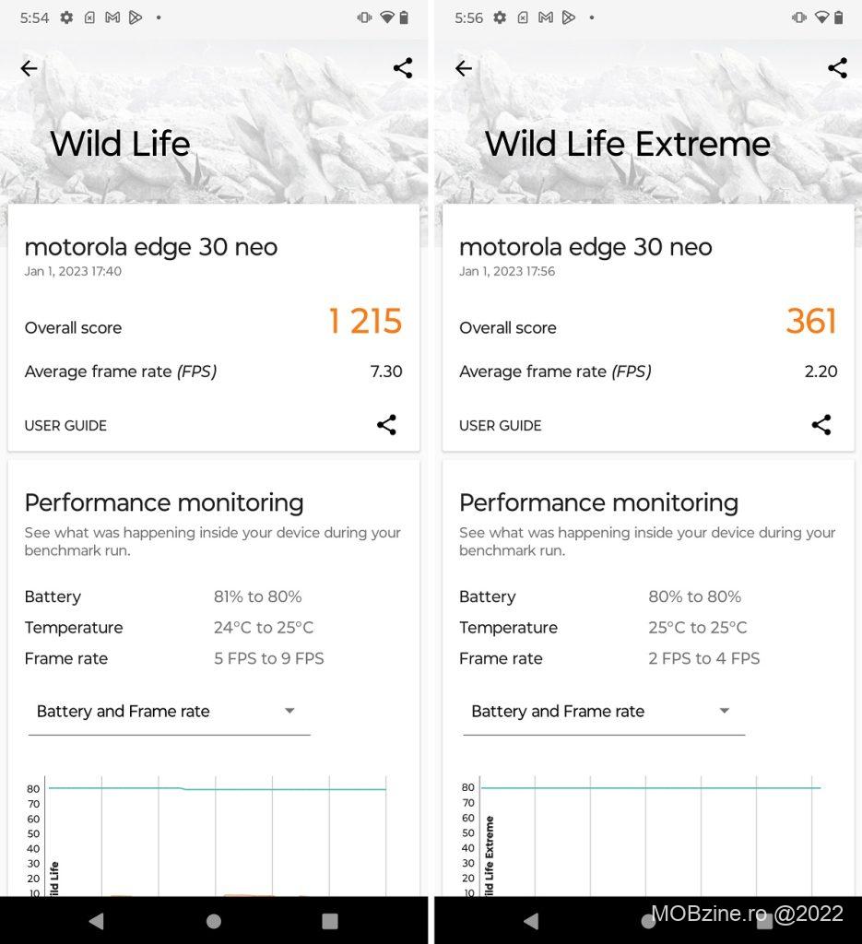Go back from the Wild Life results
Screen dimensions: 862x944
pyautogui.click(x=29, y=68)
